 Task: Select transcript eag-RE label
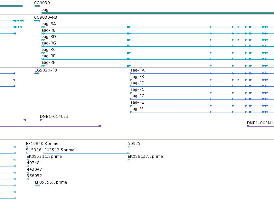[49, 56]
